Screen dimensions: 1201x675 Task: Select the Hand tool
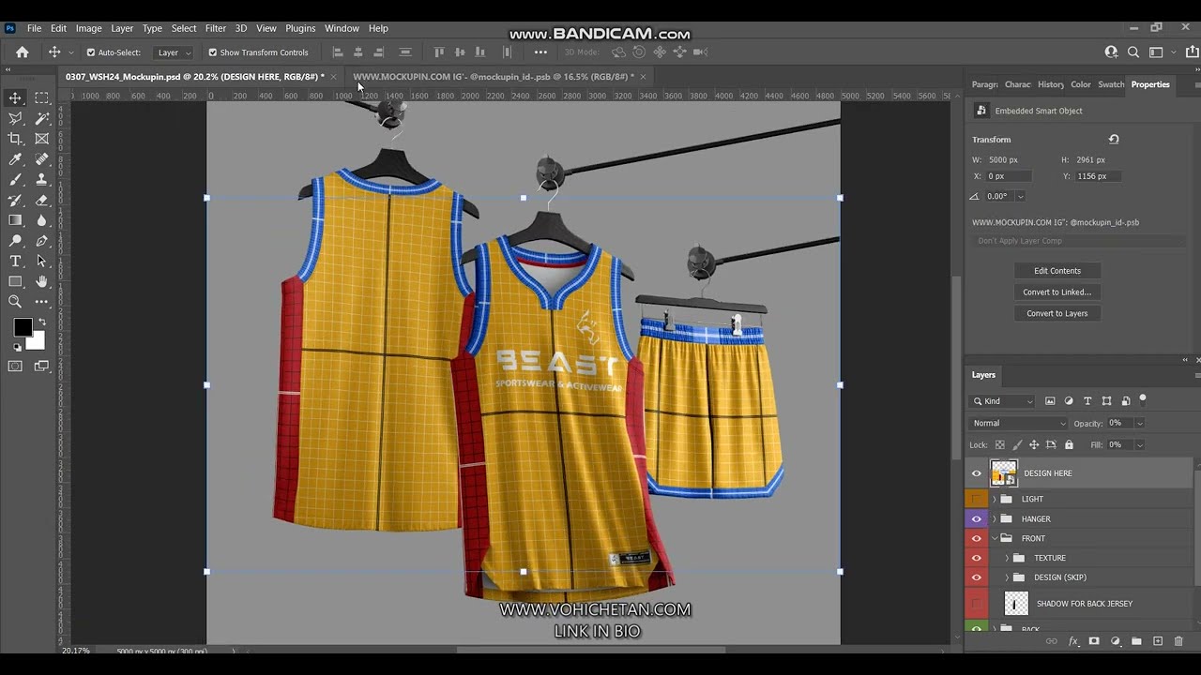(42, 281)
